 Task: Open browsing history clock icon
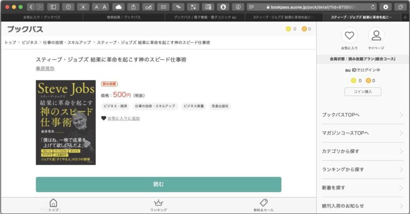click(68, 7)
